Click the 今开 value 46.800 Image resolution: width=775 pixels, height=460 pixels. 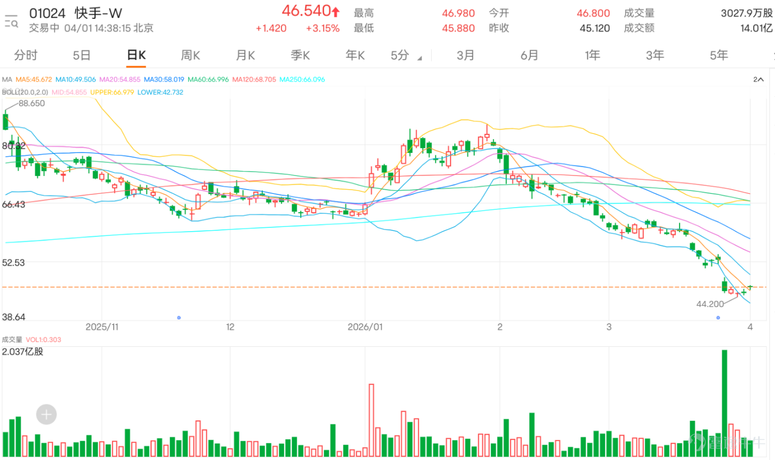click(593, 13)
